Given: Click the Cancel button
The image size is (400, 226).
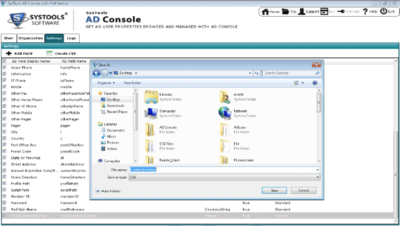Looking at the screenshot, I should point(303,191).
